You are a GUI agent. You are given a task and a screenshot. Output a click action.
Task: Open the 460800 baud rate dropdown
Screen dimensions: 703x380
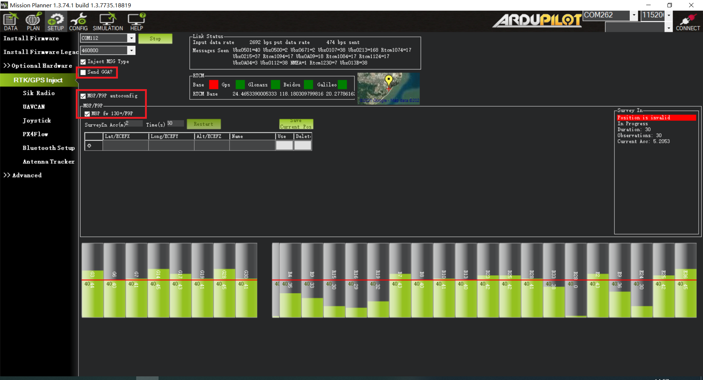click(x=131, y=50)
